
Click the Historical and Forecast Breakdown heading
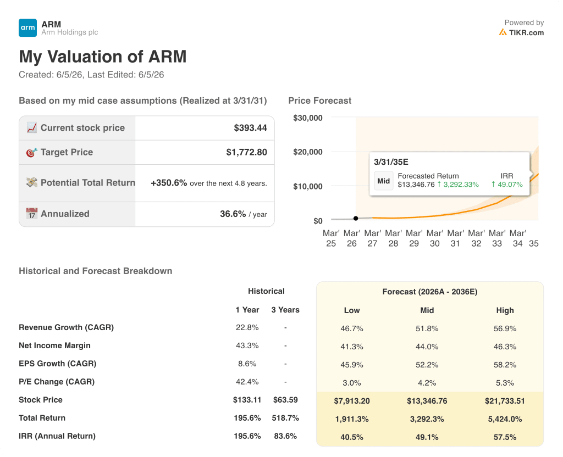tap(96, 271)
